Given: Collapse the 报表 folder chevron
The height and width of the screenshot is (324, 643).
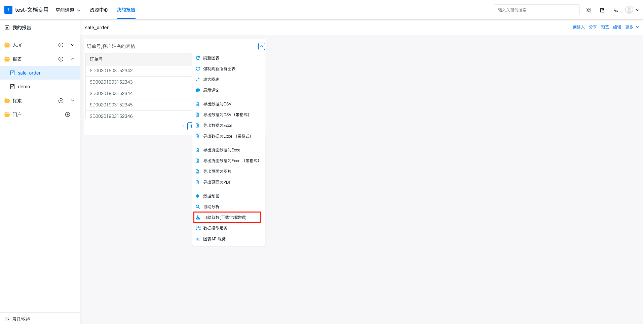Looking at the screenshot, I should click(73, 59).
